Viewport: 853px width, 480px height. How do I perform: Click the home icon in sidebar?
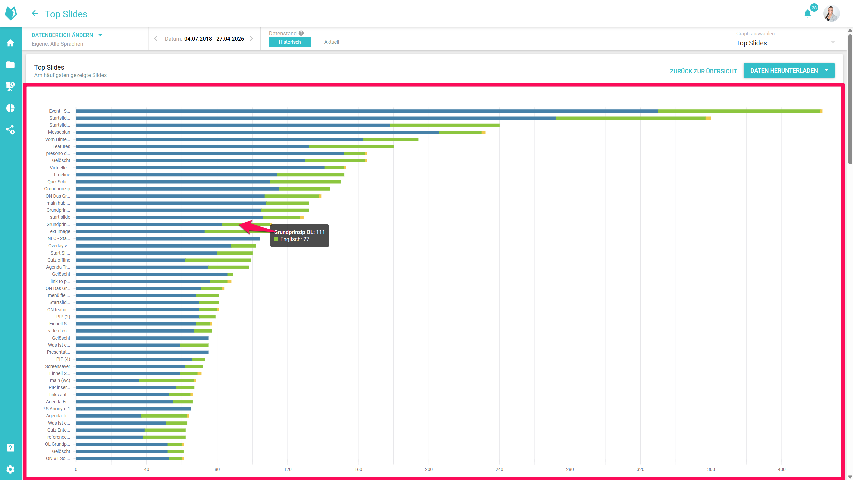(10, 43)
